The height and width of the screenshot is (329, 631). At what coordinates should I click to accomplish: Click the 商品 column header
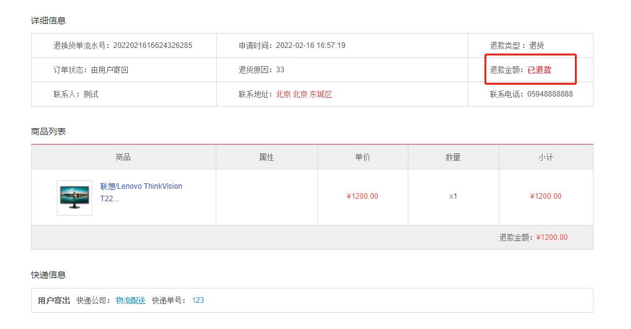[x=123, y=157]
